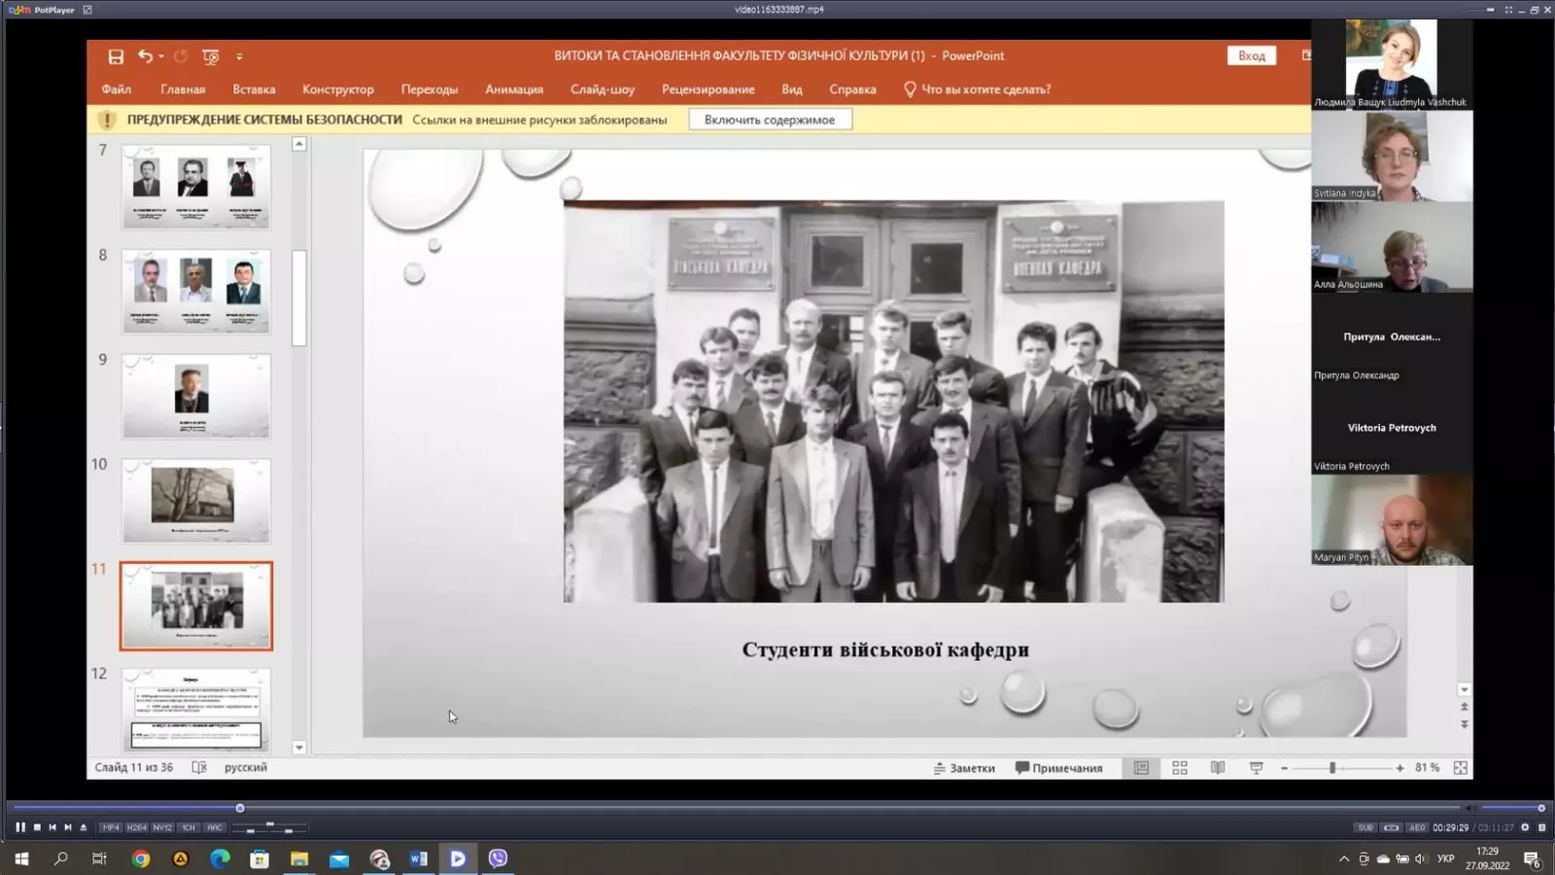Skip to the next file in PotPlayer
Image resolution: width=1555 pixels, height=875 pixels.
click(68, 827)
